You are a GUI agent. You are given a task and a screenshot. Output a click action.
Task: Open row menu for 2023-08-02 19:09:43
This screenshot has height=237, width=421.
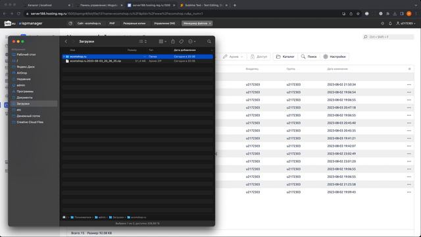pyautogui.click(x=409, y=192)
